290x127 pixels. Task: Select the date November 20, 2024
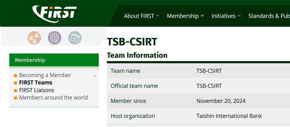(221, 101)
